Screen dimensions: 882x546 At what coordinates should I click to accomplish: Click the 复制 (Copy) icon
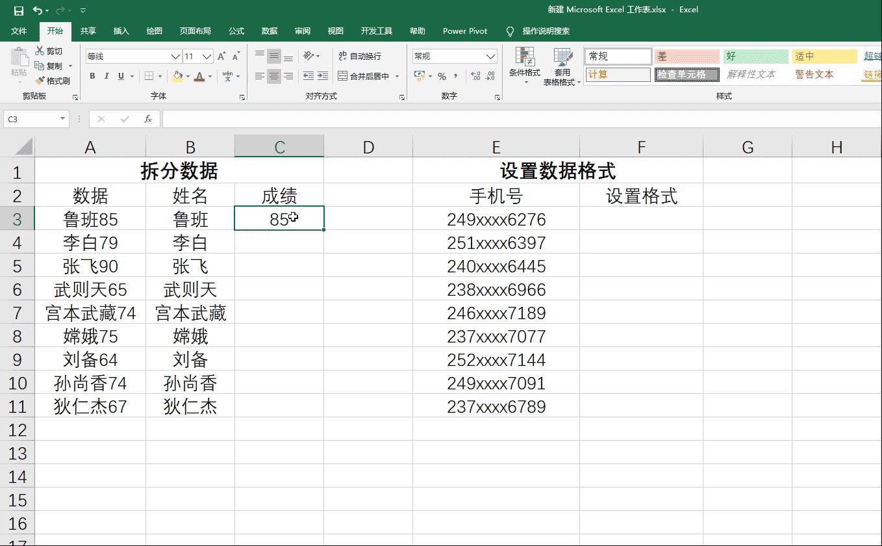[49, 66]
